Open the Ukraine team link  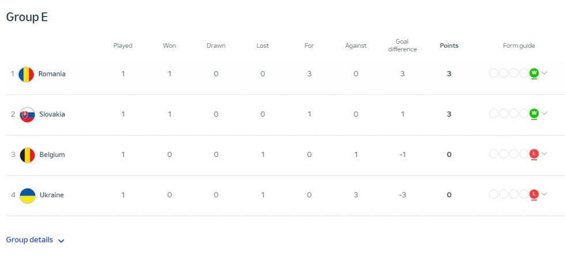tap(51, 195)
